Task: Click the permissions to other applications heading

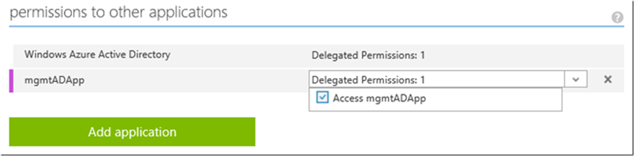Action: [118, 13]
